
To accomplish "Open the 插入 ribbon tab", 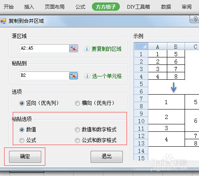I will click(x=29, y=7).
